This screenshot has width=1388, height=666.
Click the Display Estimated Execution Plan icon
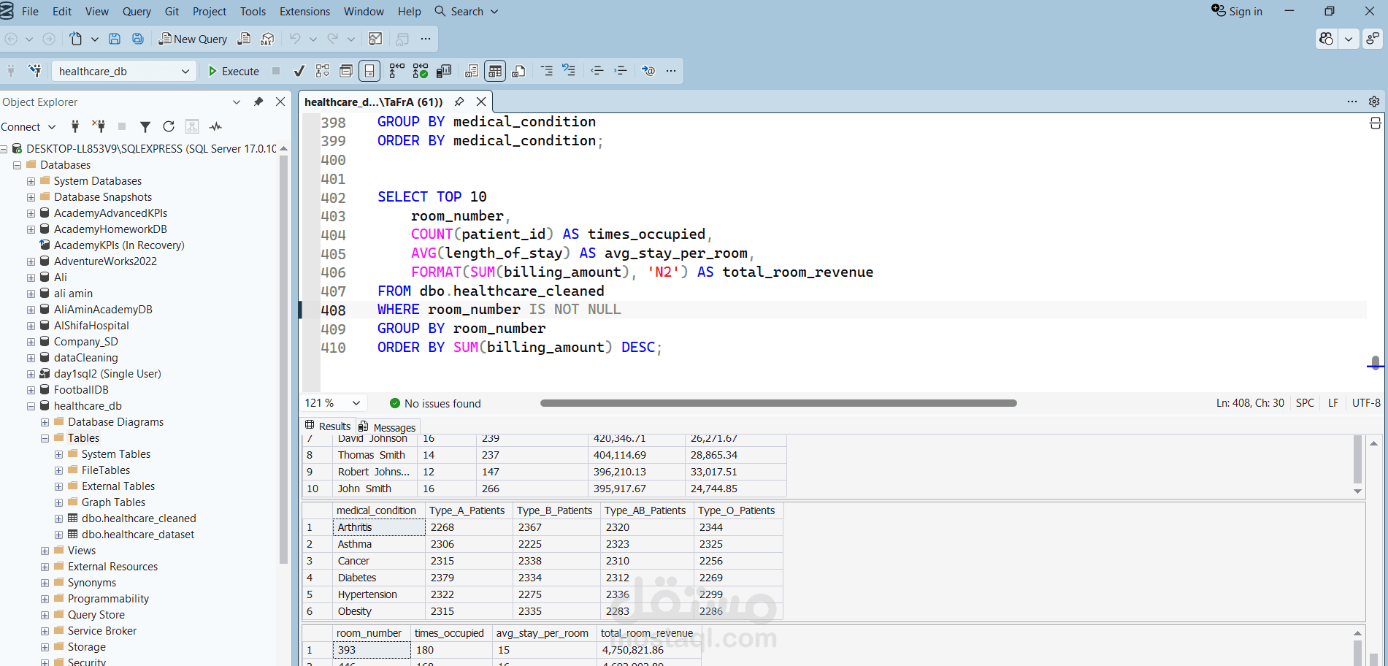323,71
